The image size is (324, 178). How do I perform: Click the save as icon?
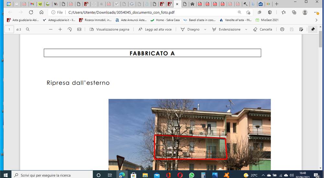point(301,29)
